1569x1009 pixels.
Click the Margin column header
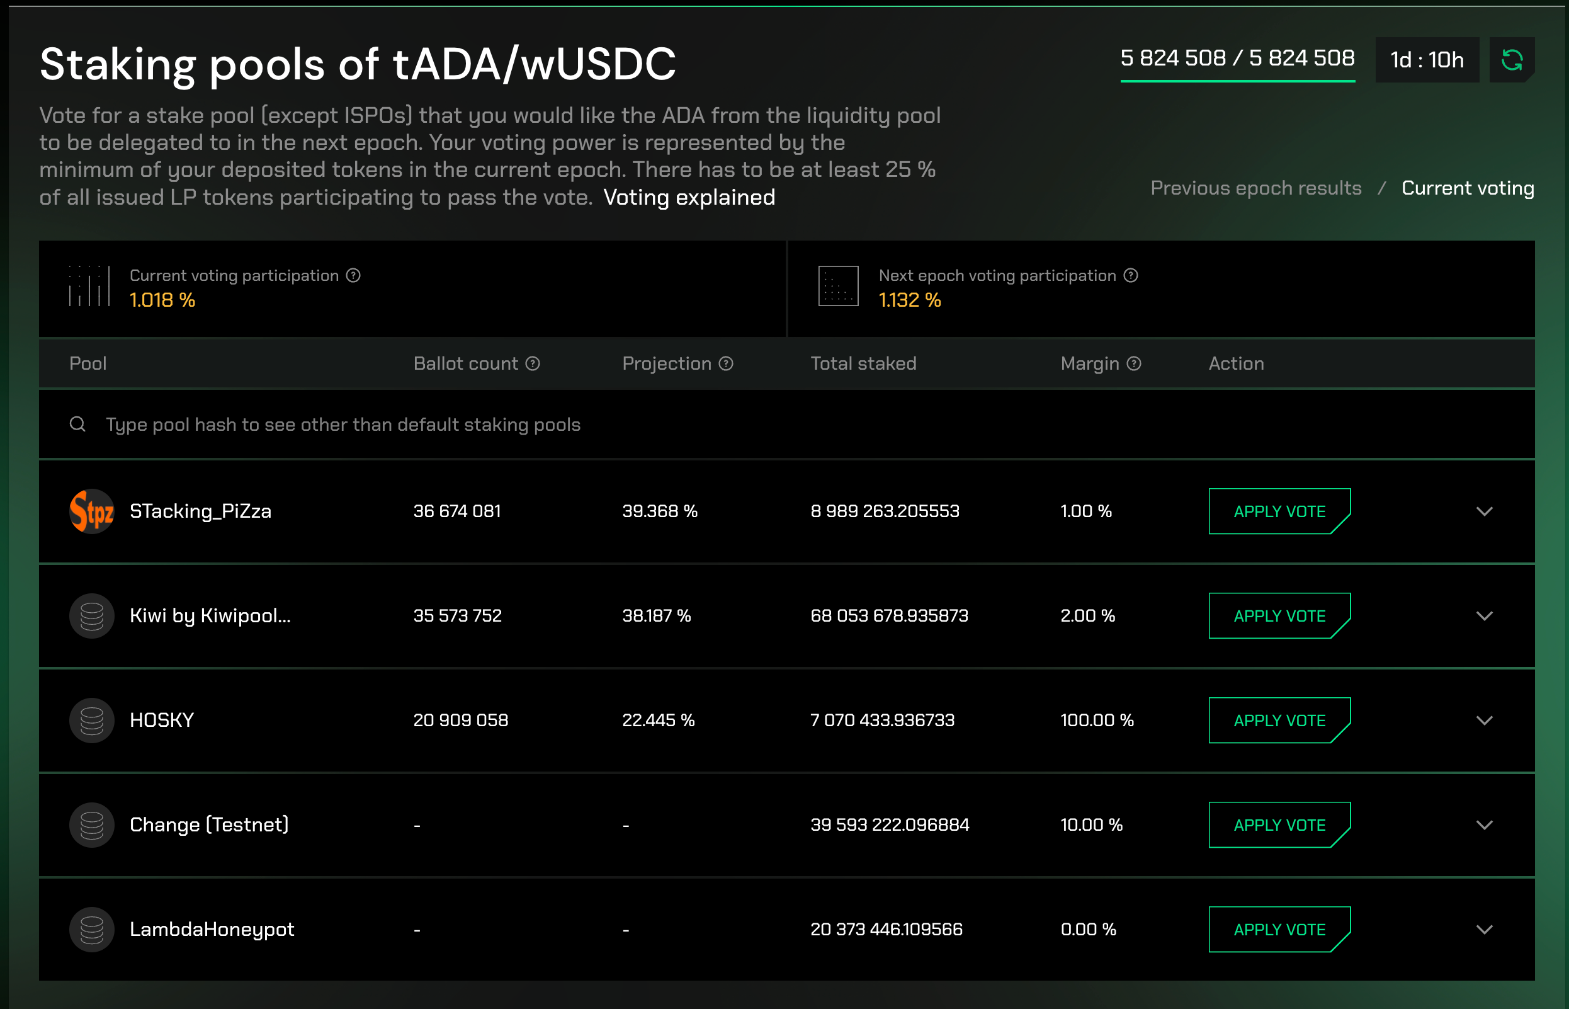[1090, 363]
